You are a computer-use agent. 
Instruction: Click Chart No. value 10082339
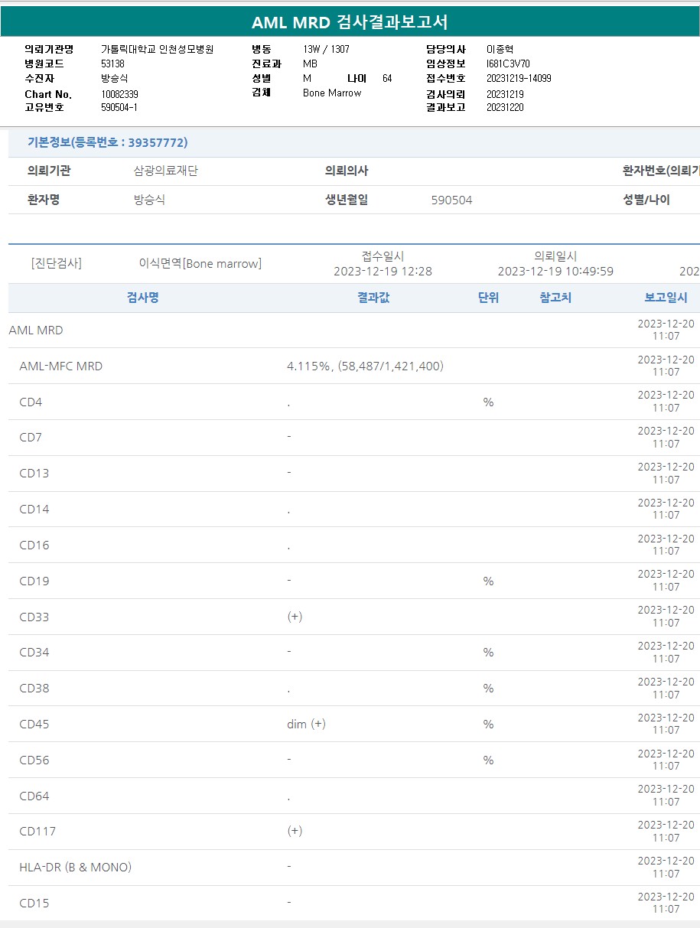(x=119, y=94)
